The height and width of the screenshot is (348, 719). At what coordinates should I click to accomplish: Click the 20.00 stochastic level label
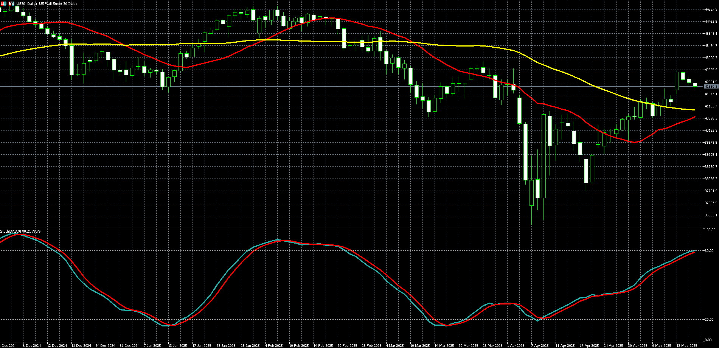click(x=709, y=320)
